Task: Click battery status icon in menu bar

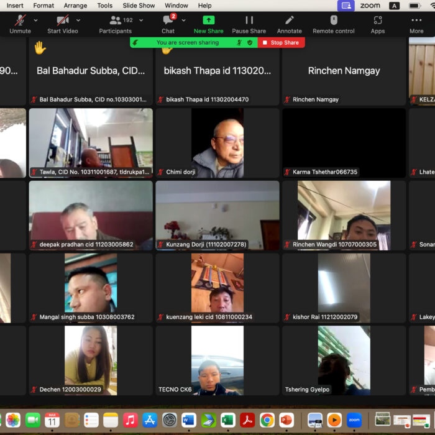Action: click(414, 6)
